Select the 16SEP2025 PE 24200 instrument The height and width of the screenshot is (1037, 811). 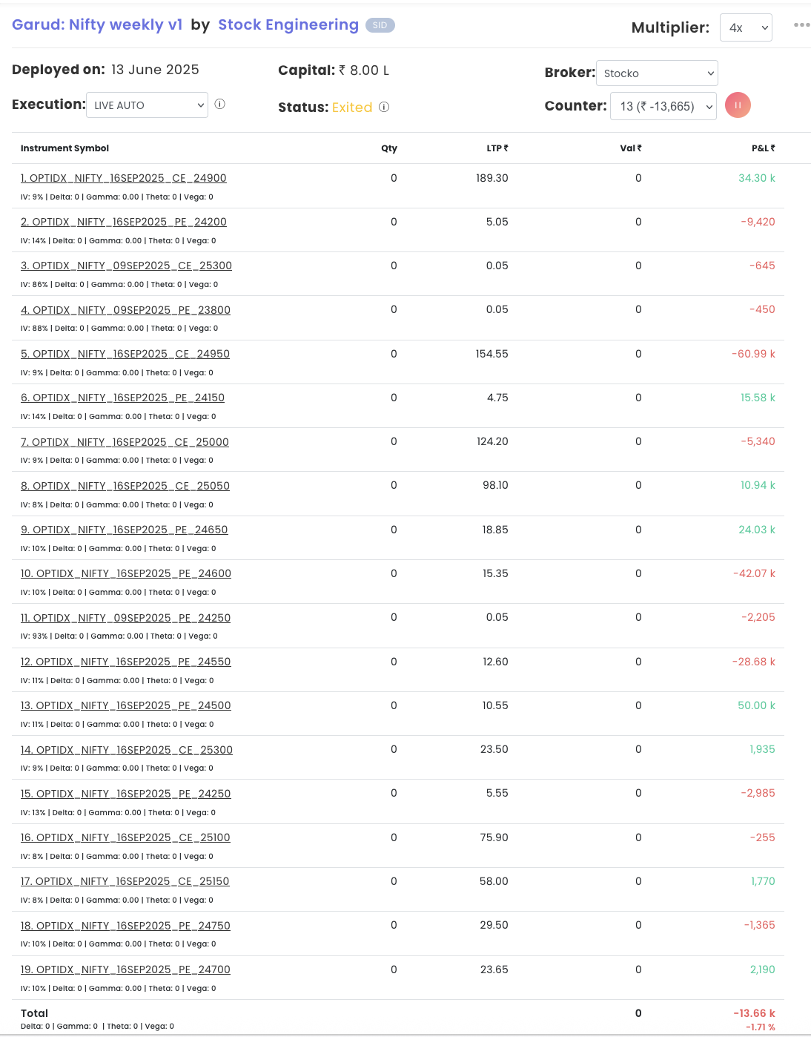(x=124, y=222)
